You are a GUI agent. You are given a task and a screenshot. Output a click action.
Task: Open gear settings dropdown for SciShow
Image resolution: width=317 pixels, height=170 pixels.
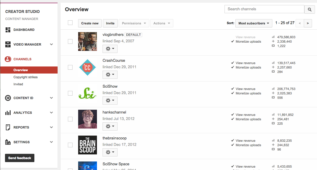[x=110, y=101]
